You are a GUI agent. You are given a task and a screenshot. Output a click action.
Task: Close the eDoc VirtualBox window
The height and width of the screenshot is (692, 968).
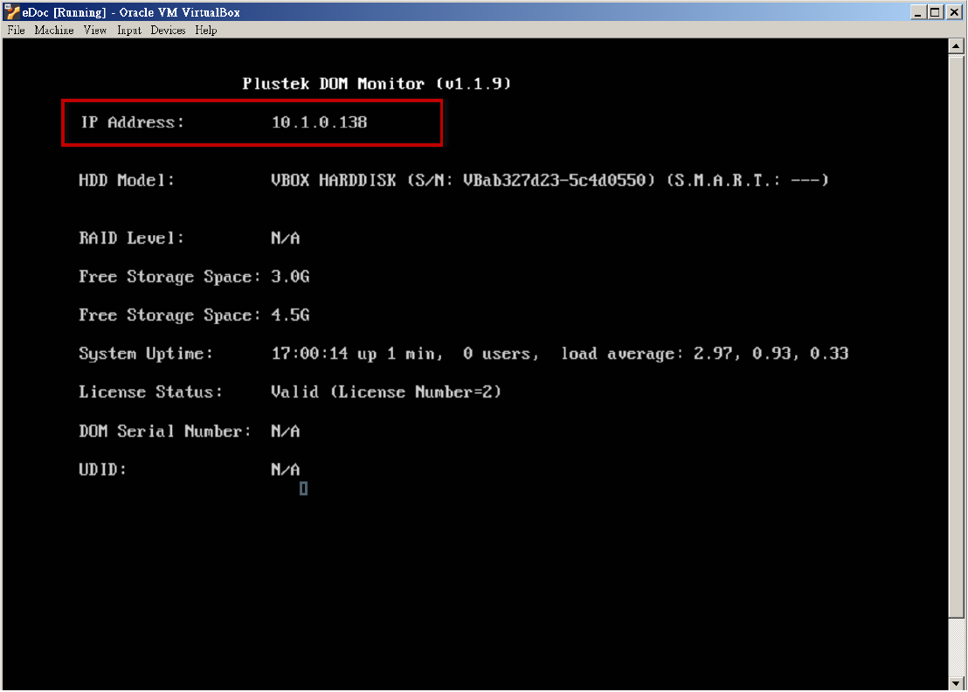pyautogui.click(x=954, y=12)
